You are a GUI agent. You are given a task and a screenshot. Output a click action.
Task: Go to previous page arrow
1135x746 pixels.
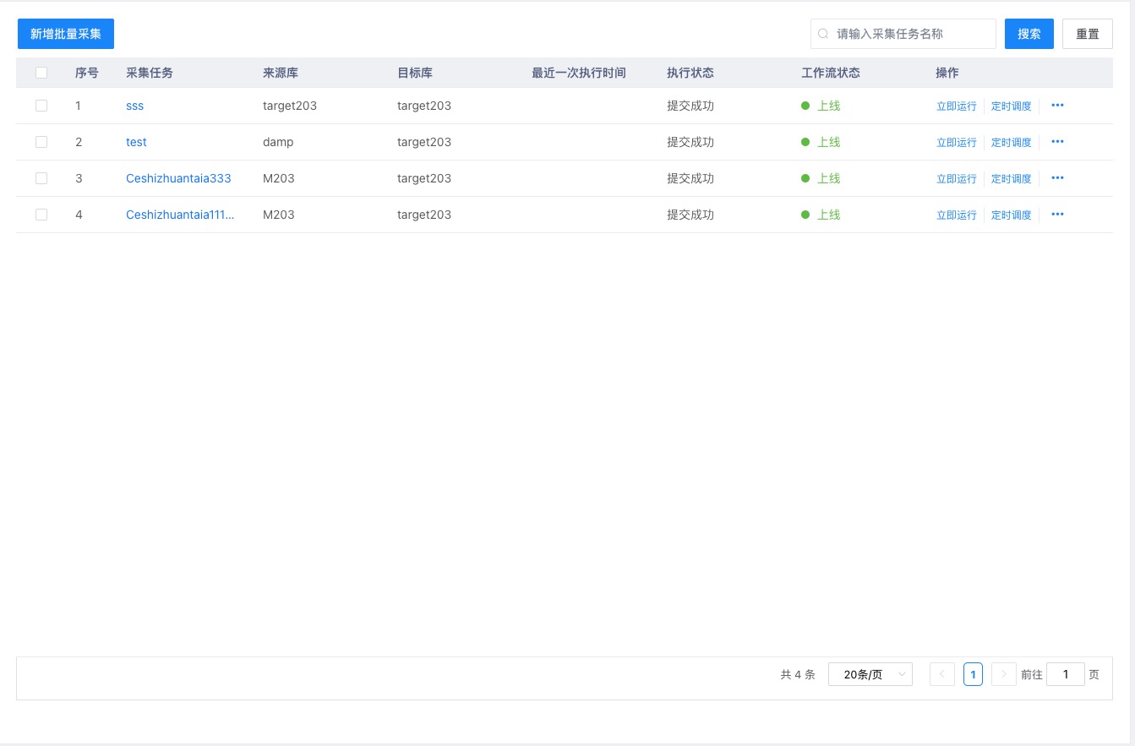[941, 674]
